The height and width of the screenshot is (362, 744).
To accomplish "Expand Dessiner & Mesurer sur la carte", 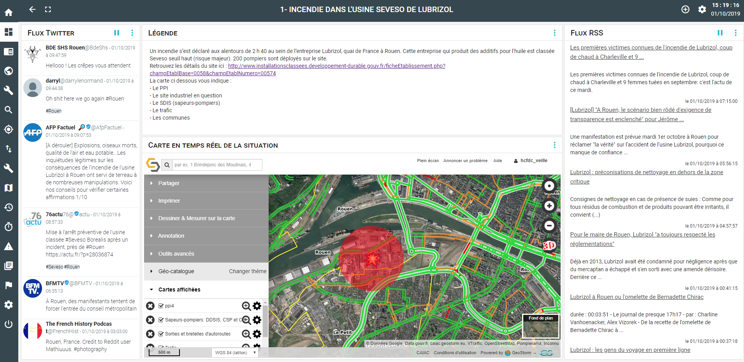I will [206, 218].
